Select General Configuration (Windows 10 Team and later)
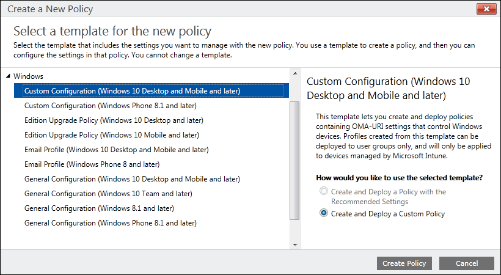Screen dimensions: 501x275 pos(108,194)
